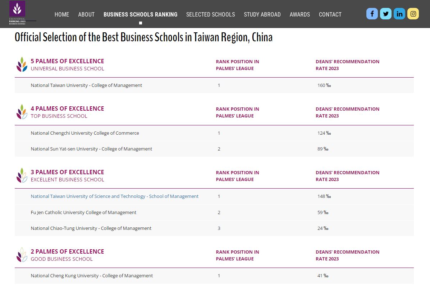Click the page title about Taiwan Region business schools
Image resolution: width=430 pixels, height=287 pixels.
pos(144,37)
